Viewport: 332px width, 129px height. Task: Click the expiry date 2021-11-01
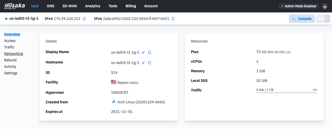(x=122, y=112)
